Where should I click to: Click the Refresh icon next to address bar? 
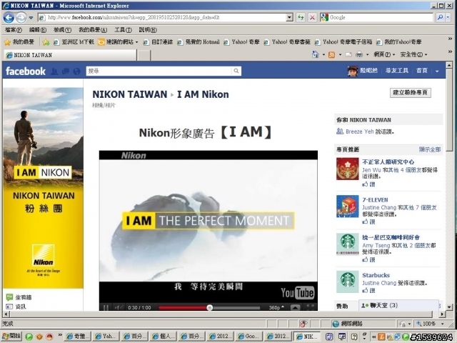tap(301, 17)
